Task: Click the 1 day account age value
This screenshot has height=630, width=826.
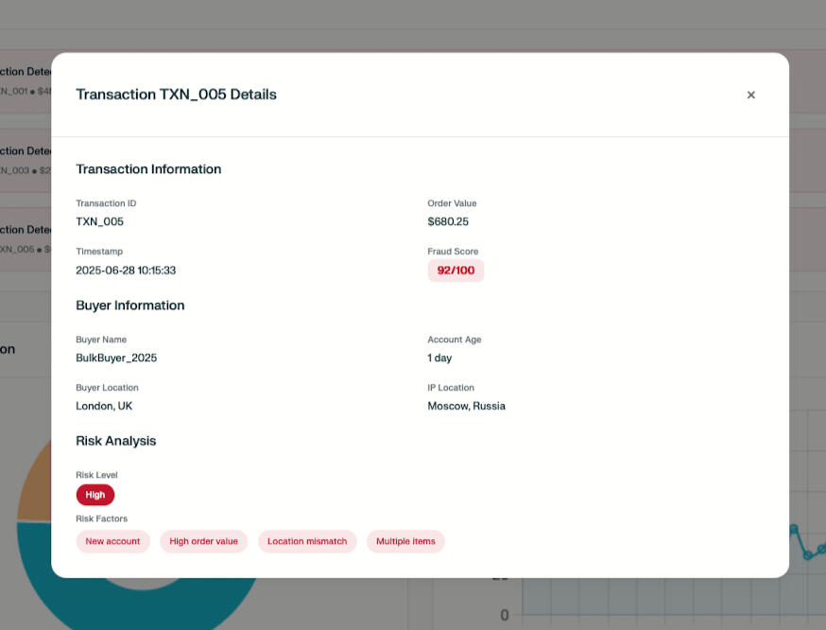Action: pos(439,358)
